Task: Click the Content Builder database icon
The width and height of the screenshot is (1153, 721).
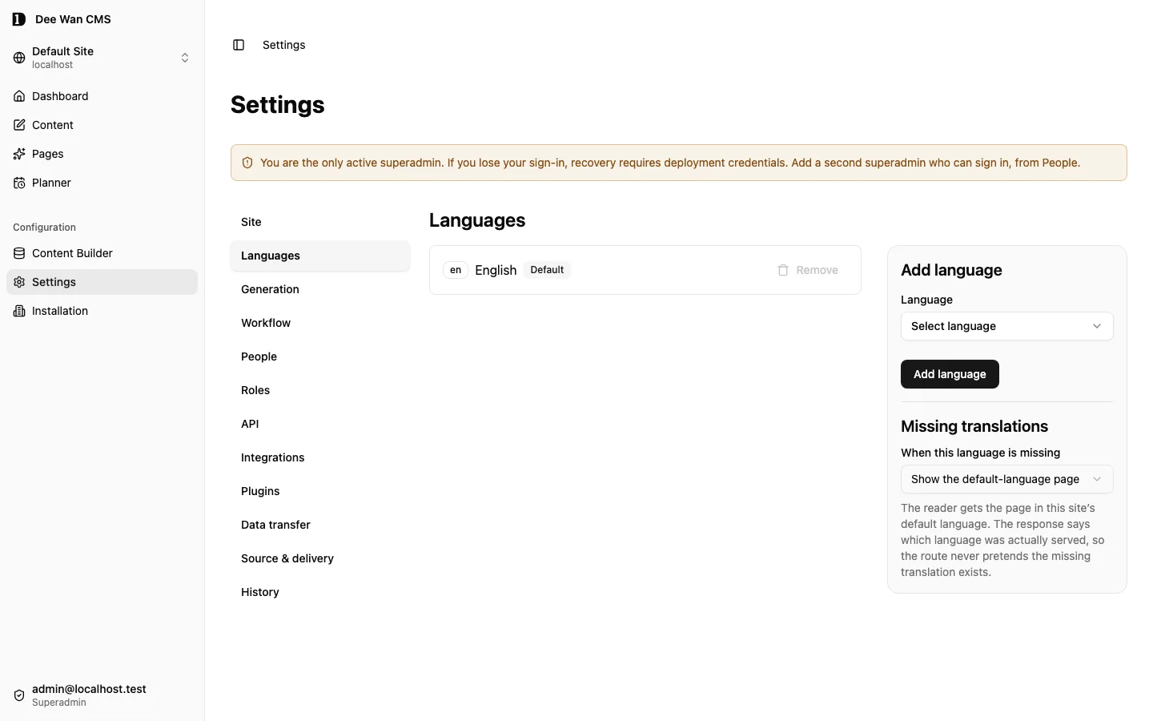Action: (19, 253)
